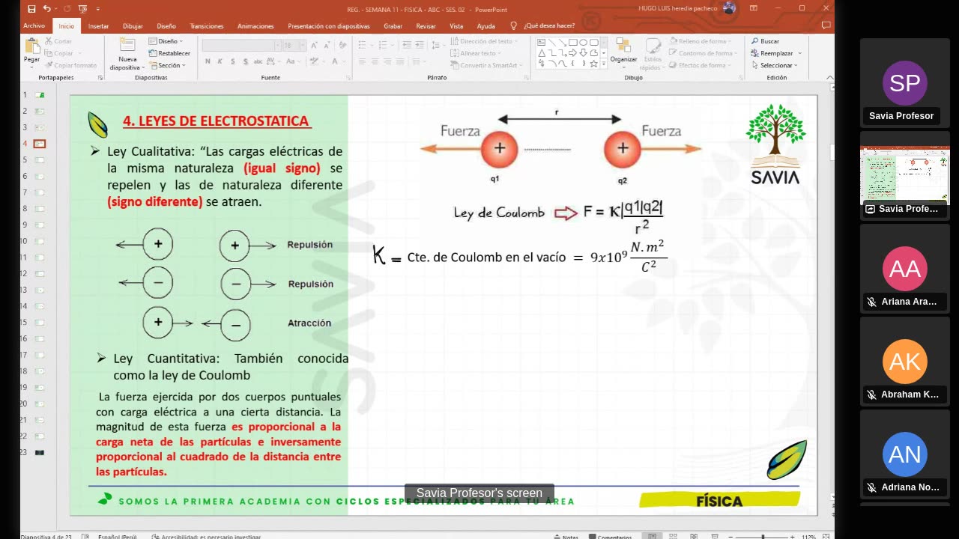Toggle bold (N) formatting
959x539 pixels.
[x=208, y=61]
